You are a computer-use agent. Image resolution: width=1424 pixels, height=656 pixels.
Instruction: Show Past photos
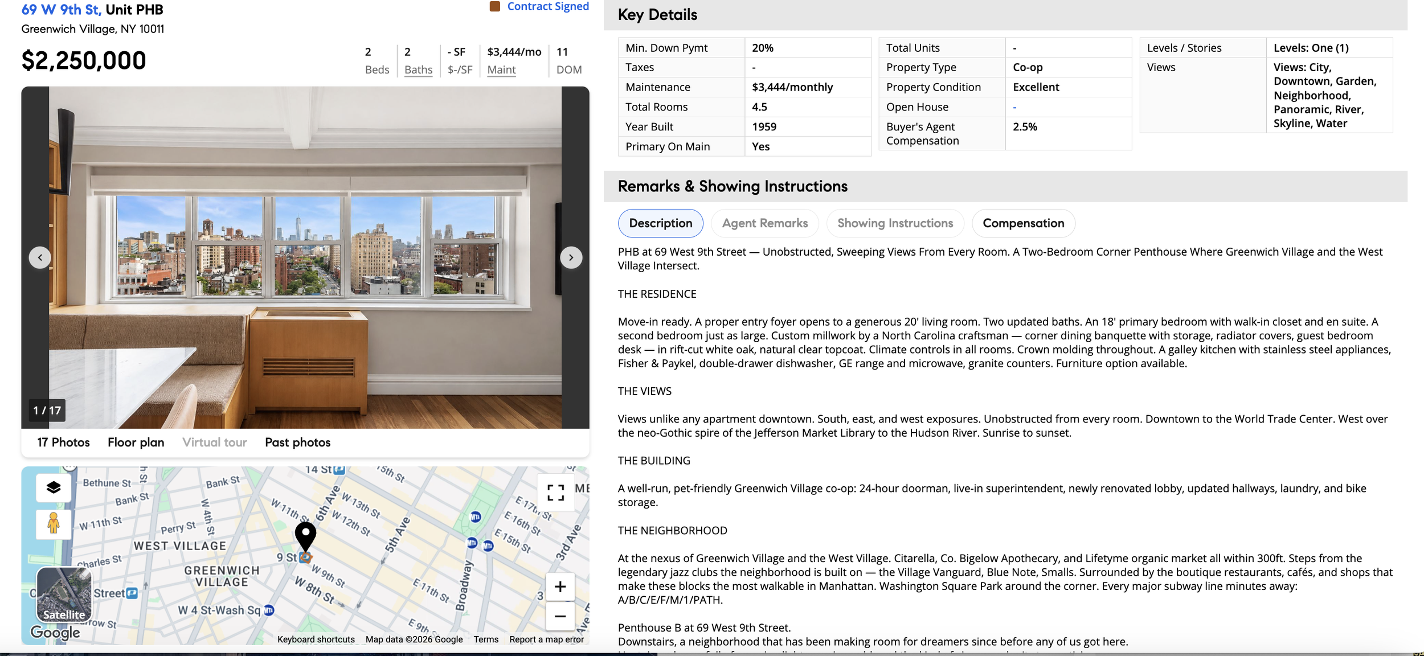[x=297, y=442]
